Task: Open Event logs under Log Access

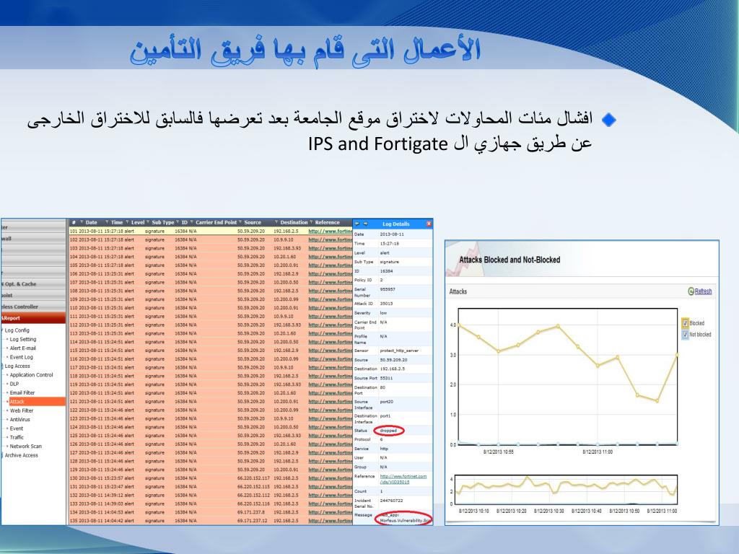Action: pos(17,428)
